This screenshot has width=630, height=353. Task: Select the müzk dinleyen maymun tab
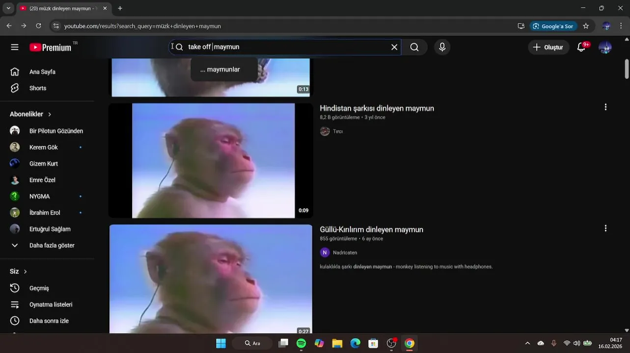coord(64,8)
